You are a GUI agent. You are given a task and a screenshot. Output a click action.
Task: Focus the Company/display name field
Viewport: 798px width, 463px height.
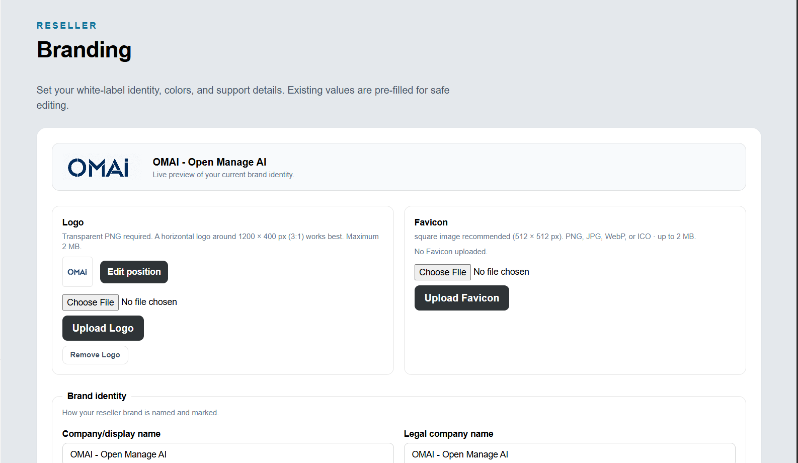coord(228,453)
